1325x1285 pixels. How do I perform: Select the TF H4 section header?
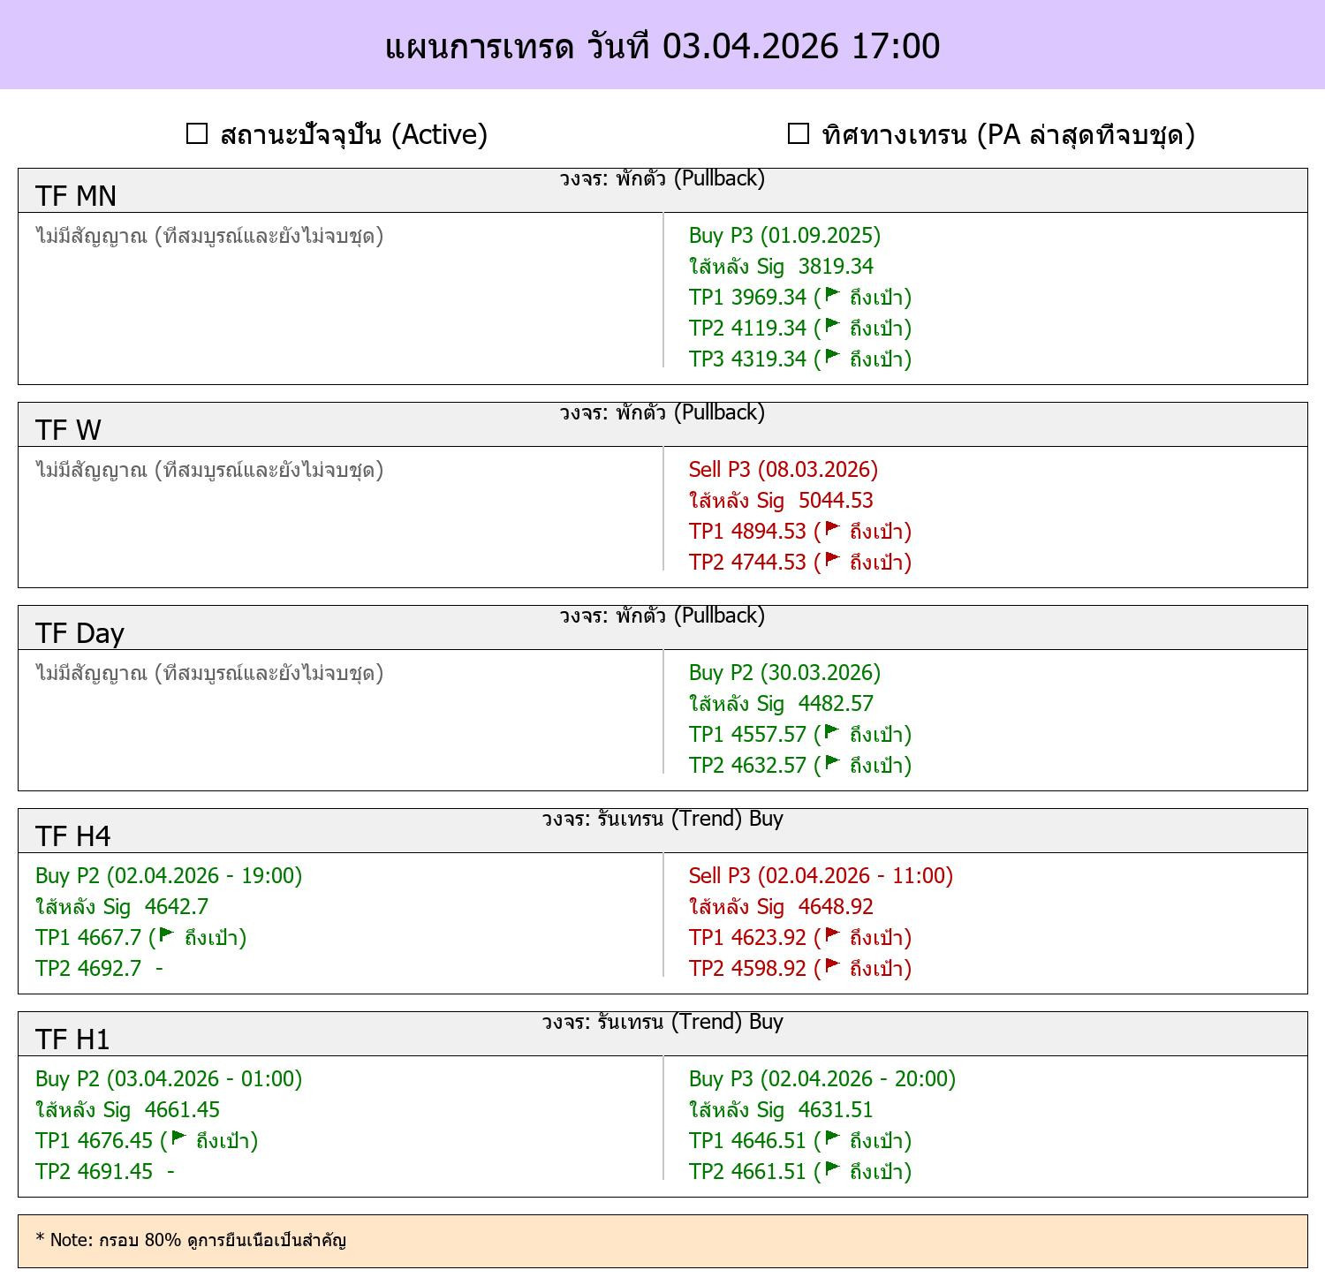(x=662, y=830)
